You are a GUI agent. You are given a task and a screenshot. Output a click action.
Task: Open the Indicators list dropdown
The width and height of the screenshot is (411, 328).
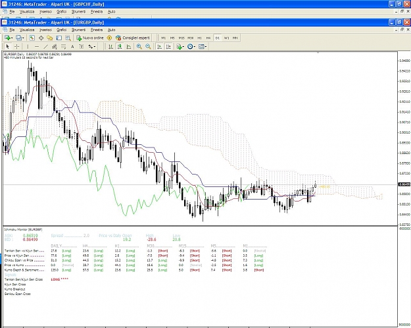[180, 47]
